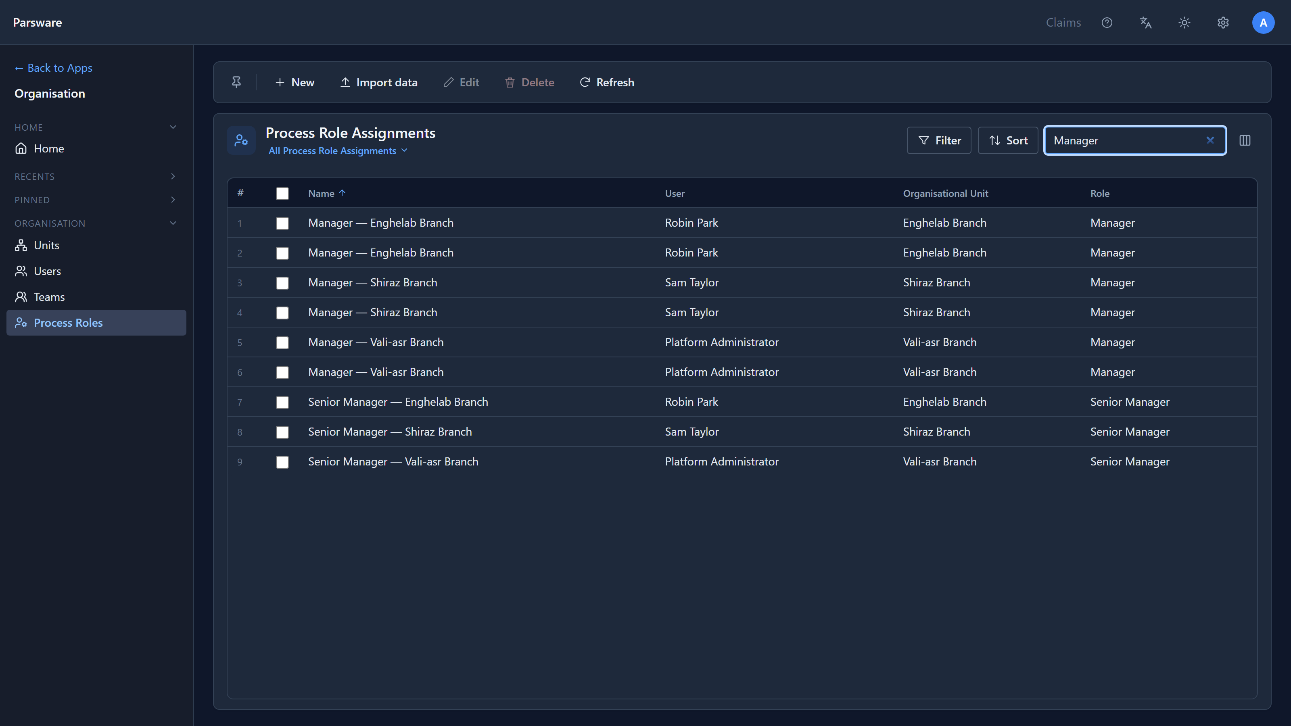Click the Process Roles sidebar icon
1291x726 pixels.
coord(21,323)
